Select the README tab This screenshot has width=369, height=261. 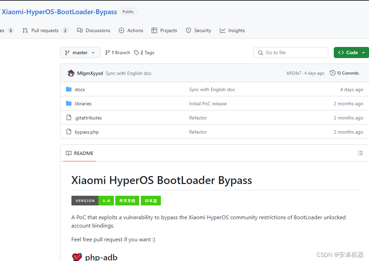tap(79, 153)
